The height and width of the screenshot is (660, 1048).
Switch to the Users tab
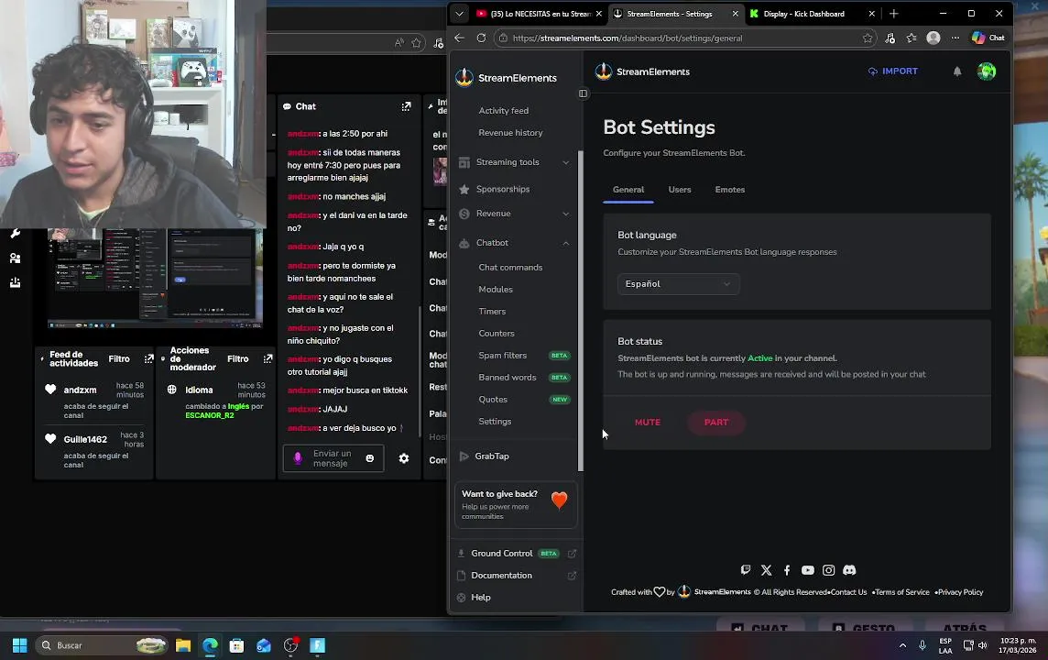click(680, 190)
